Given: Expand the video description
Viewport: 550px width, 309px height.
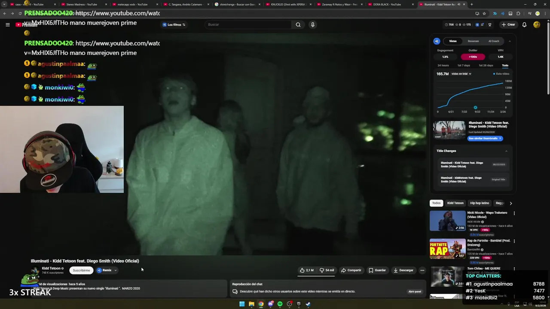Looking at the screenshot, I should click(129, 288).
